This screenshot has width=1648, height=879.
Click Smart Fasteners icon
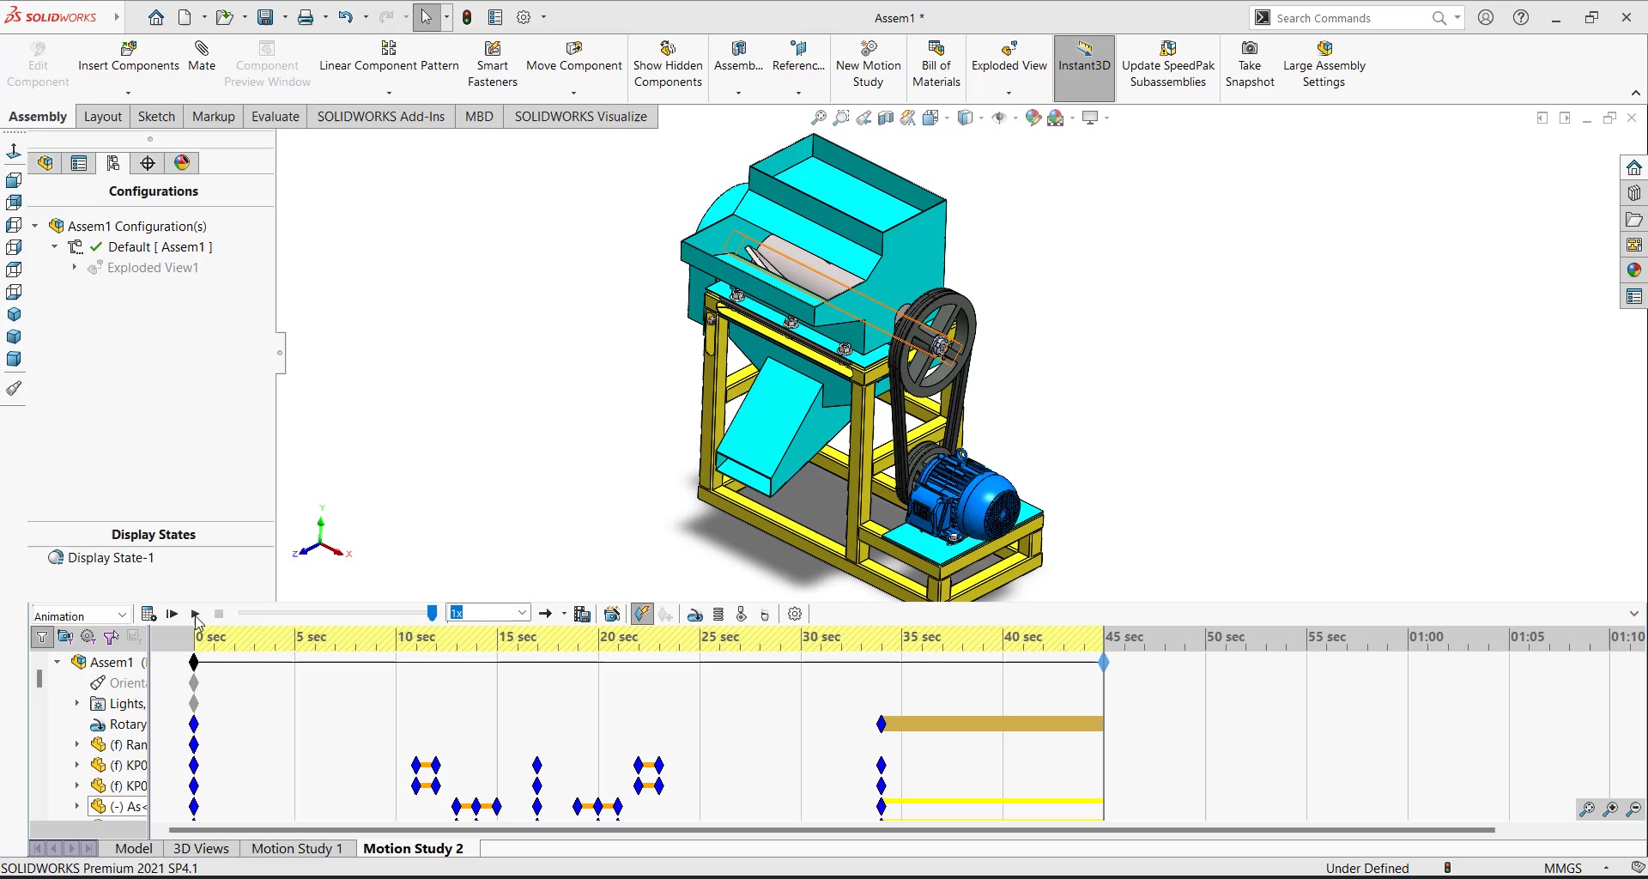(493, 48)
